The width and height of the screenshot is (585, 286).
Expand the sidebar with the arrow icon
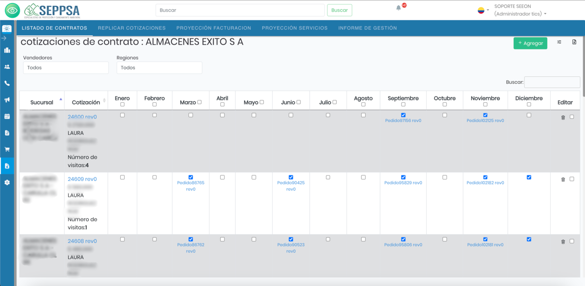point(5,38)
